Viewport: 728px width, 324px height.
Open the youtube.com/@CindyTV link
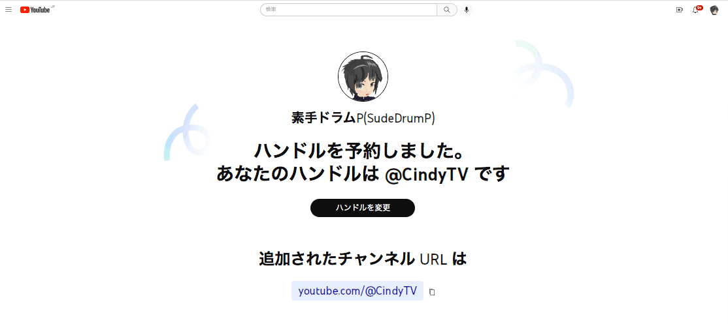pyautogui.click(x=357, y=291)
